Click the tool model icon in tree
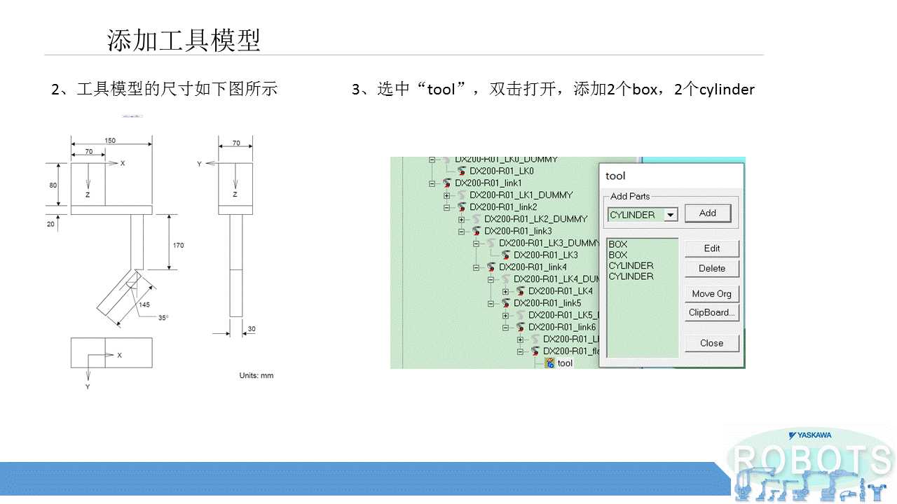Screen dimensions: 897x504 pyautogui.click(x=550, y=363)
